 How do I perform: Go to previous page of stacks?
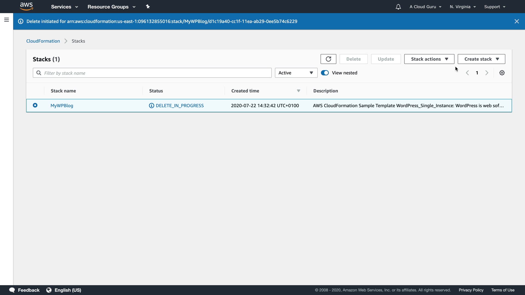[467, 73]
